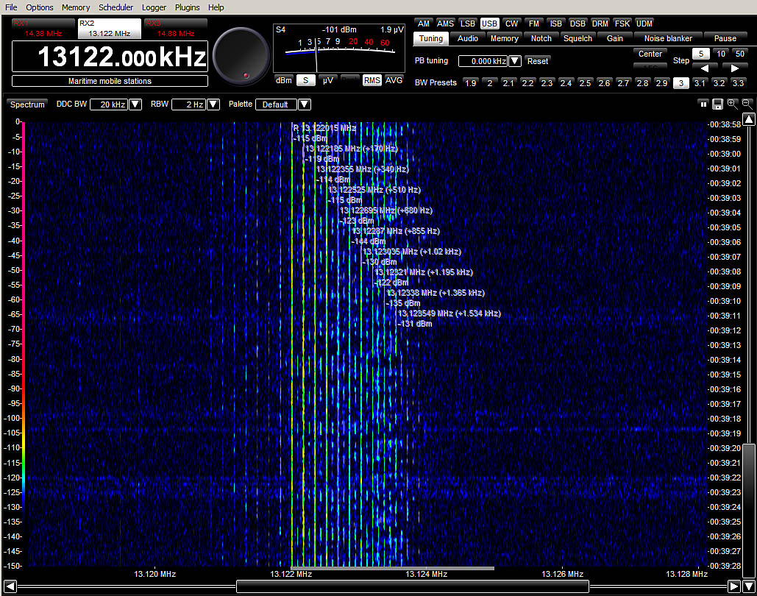Viewport: 757px width, 596px height.
Task: Expand the Palette dropdown
Action: (x=304, y=104)
